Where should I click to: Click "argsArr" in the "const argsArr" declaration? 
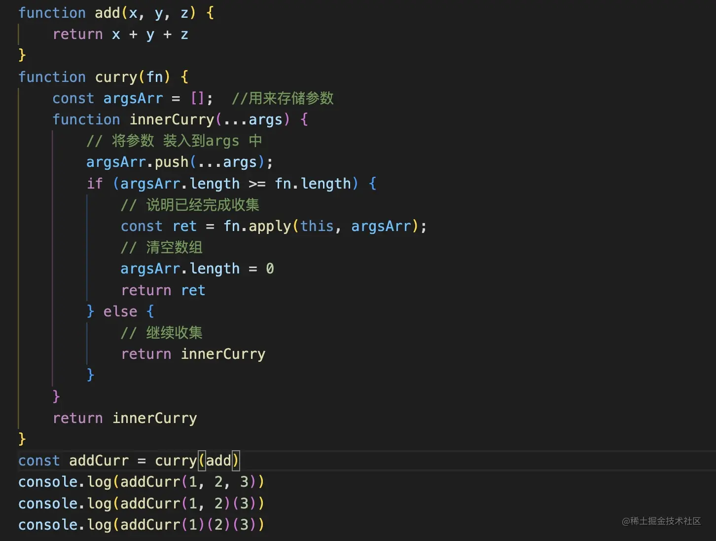(x=133, y=98)
